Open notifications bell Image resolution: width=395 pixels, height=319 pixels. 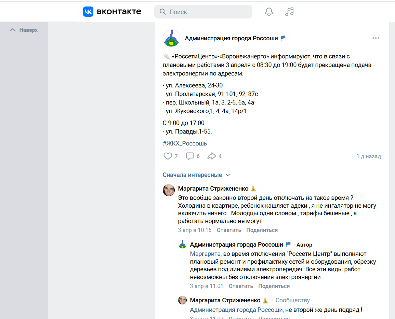click(x=269, y=12)
